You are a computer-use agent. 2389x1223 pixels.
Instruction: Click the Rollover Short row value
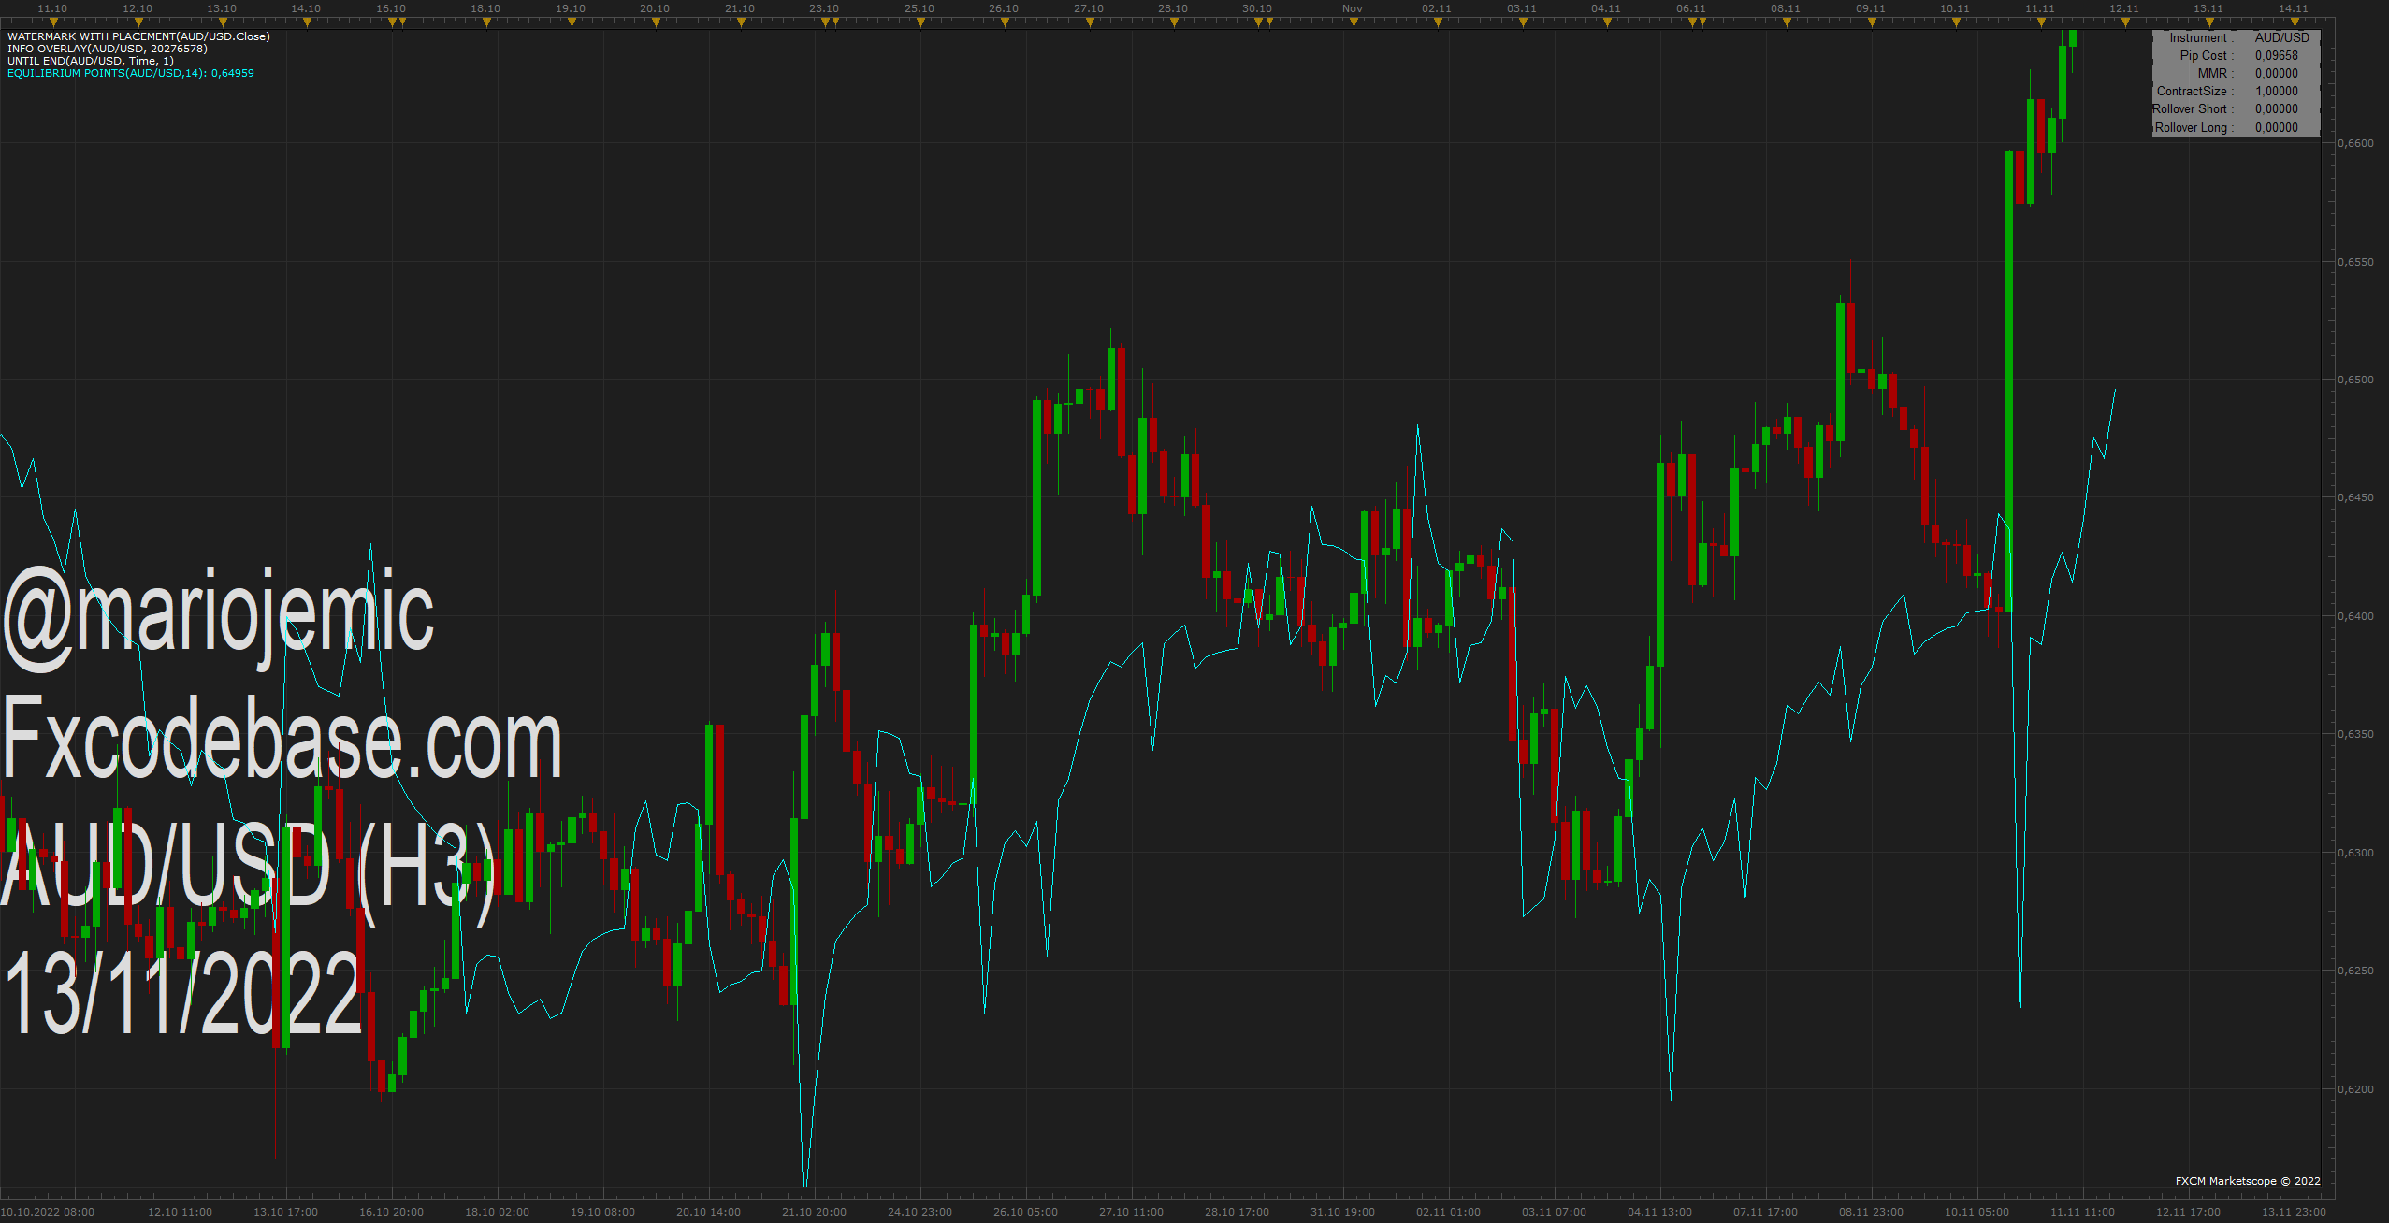tap(2276, 108)
